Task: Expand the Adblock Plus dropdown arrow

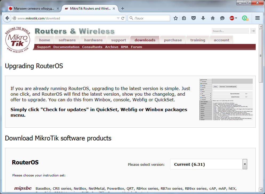Action: (236, 18)
